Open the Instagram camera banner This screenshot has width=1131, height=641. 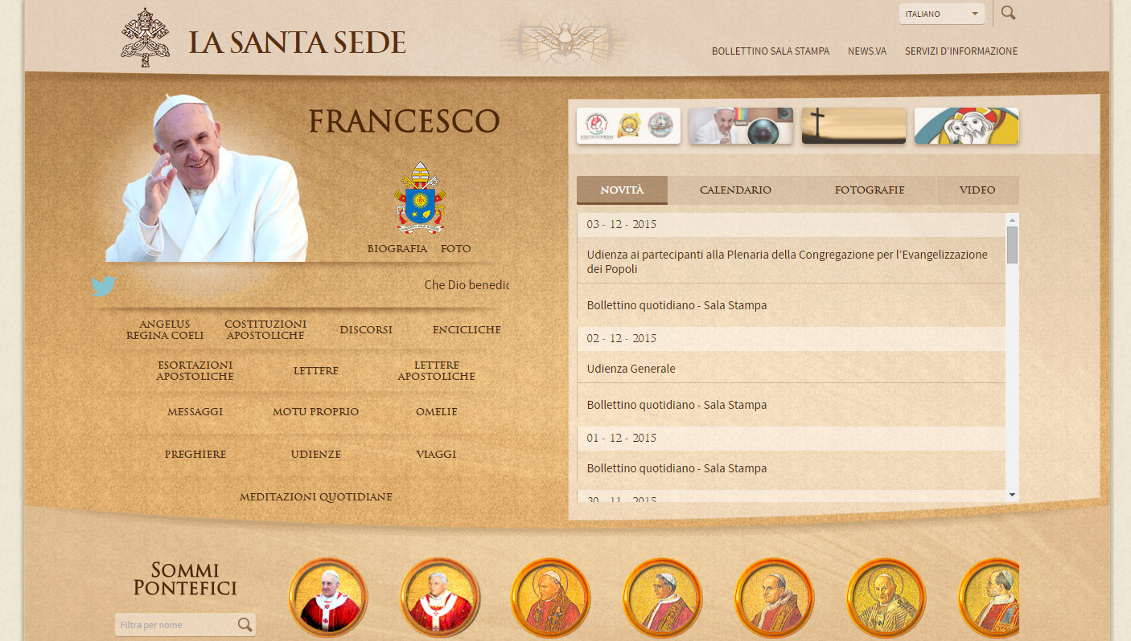(x=741, y=126)
